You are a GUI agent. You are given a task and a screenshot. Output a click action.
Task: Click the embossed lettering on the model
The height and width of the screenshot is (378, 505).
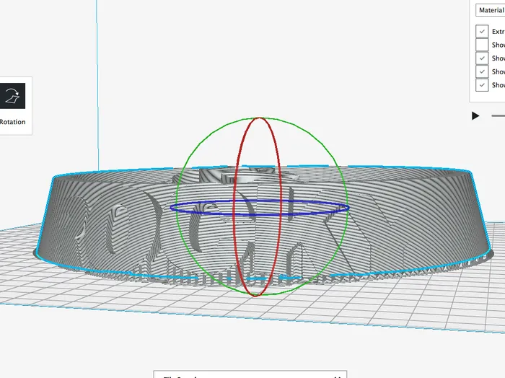[x=216, y=231]
